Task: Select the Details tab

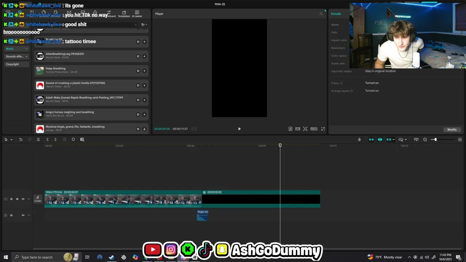Action: [336, 14]
